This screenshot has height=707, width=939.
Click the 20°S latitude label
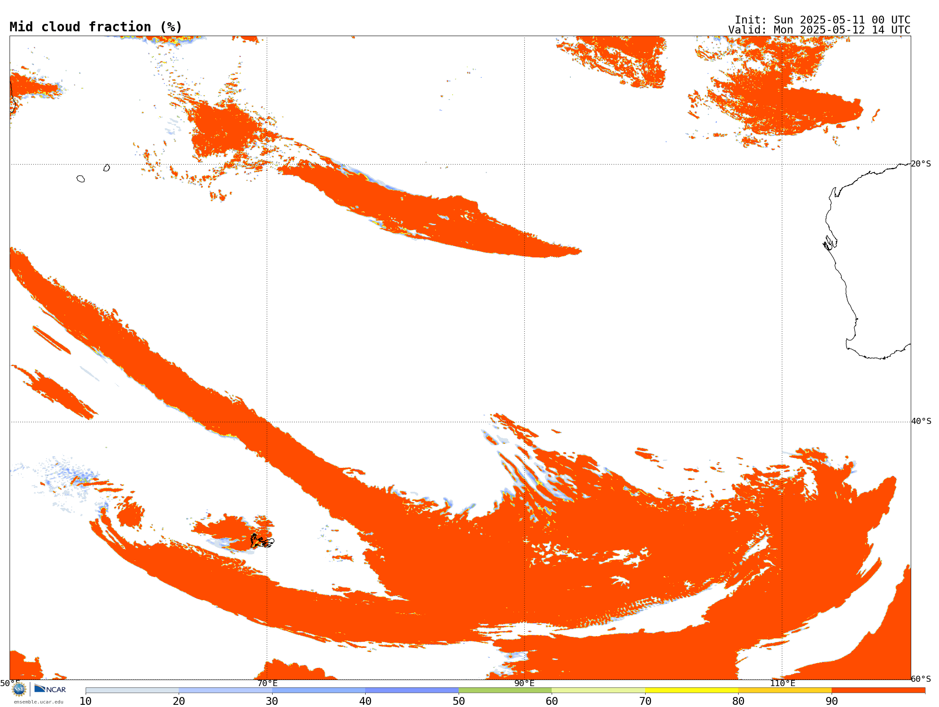[x=921, y=164]
